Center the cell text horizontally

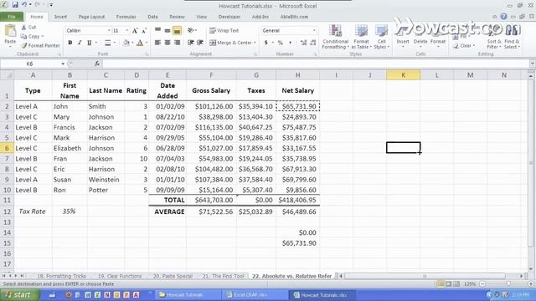[167, 43]
